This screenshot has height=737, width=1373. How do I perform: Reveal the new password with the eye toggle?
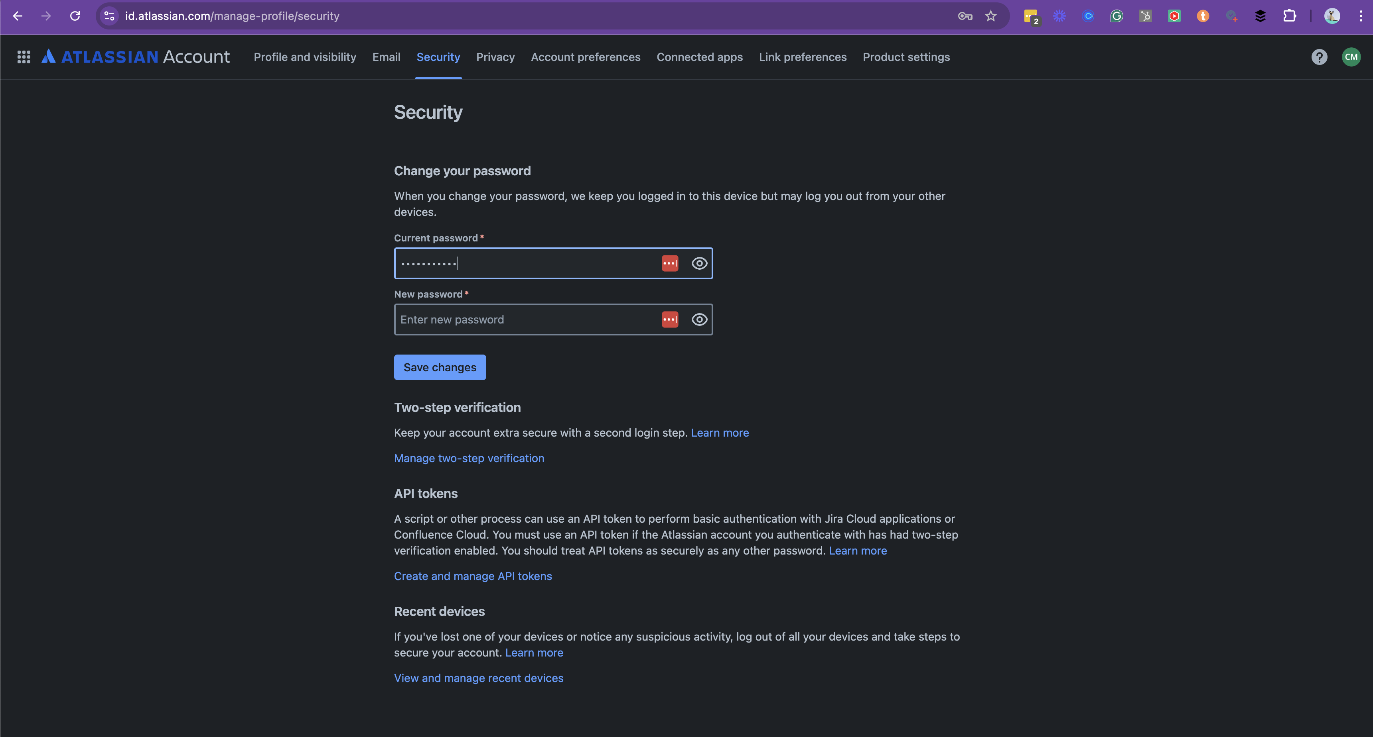[x=699, y=320]
